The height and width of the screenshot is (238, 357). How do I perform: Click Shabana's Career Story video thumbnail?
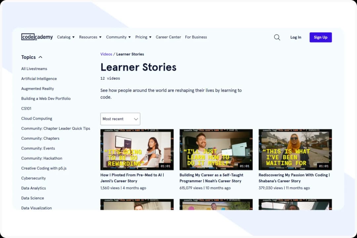coord(295,149)
